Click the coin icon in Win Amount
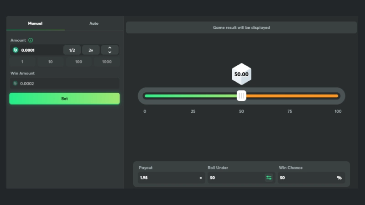The image size is (365, 205). tap(16, 84)
